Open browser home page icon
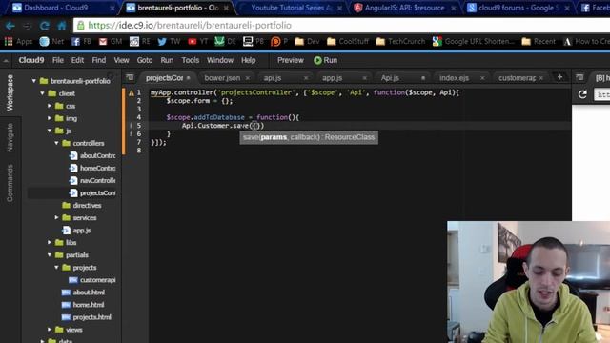Screen dimensions: 610x343 (x=61, y=26)
